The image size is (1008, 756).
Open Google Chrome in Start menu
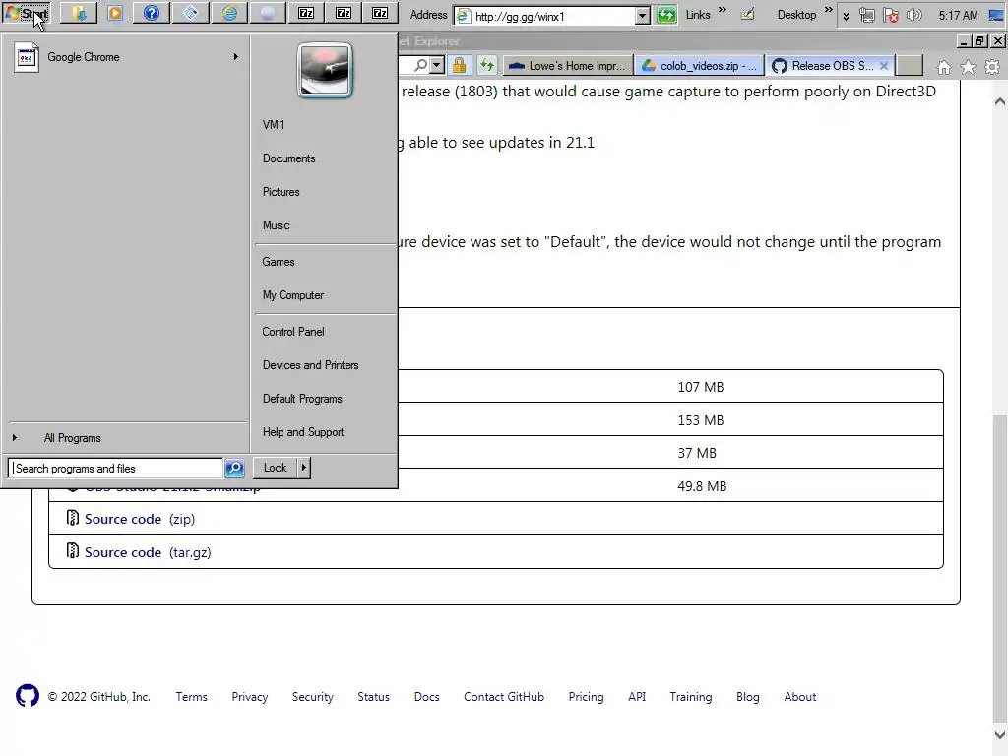point(126,57)
